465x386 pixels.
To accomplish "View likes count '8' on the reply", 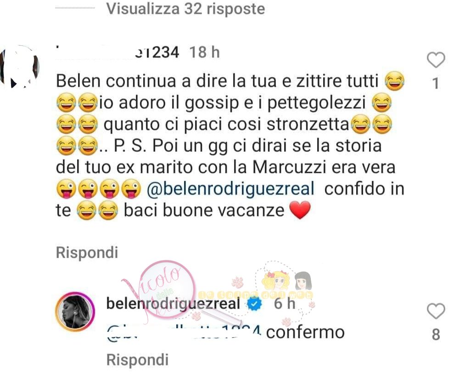I will pyautogui.click(x=436, y=335).
